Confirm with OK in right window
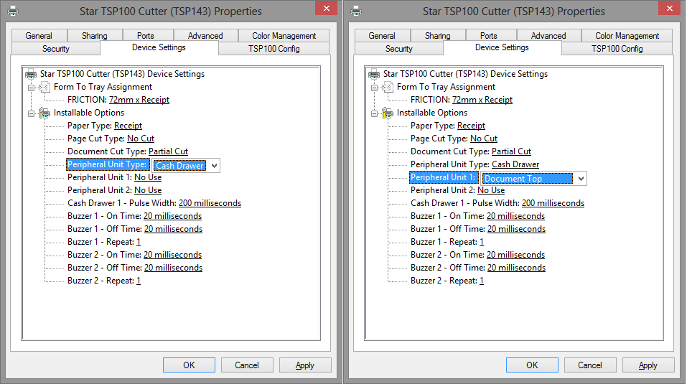This screenshot has width=687, height=384. (532, 365)
